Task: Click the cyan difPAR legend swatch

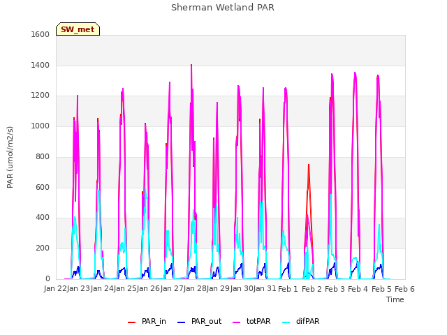Action: pyautogui.click(x=286, y=322)
